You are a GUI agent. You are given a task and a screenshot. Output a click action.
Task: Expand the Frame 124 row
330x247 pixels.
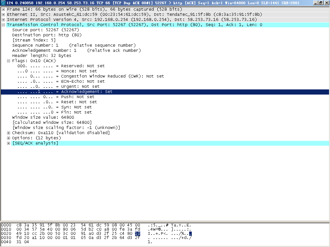point(3,9)
